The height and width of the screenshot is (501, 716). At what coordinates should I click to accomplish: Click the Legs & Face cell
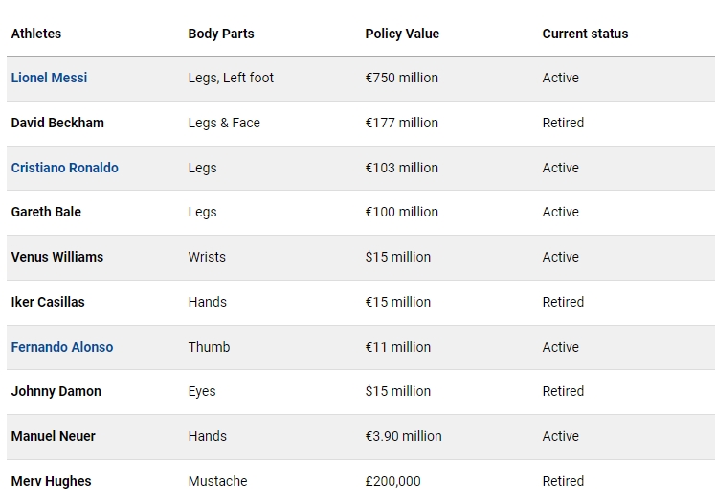[x=224, y=123]
